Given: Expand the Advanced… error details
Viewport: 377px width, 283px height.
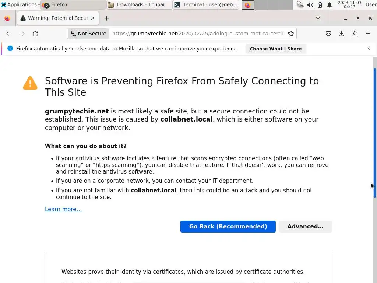Looking at the screenshot, I should (x=305, y=226).
